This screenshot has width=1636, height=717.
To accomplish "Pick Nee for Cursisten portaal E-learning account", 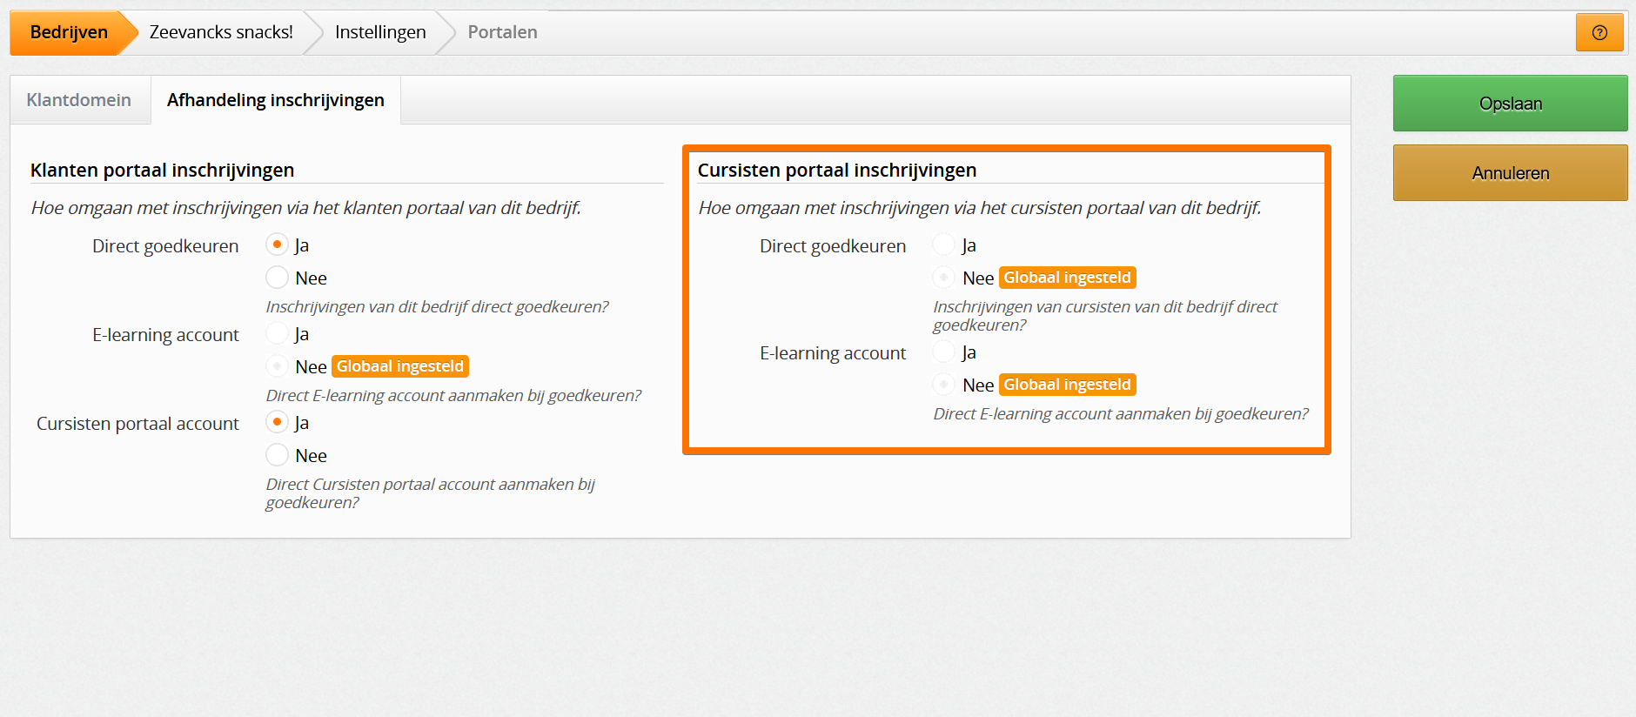I will pos(944,385).
